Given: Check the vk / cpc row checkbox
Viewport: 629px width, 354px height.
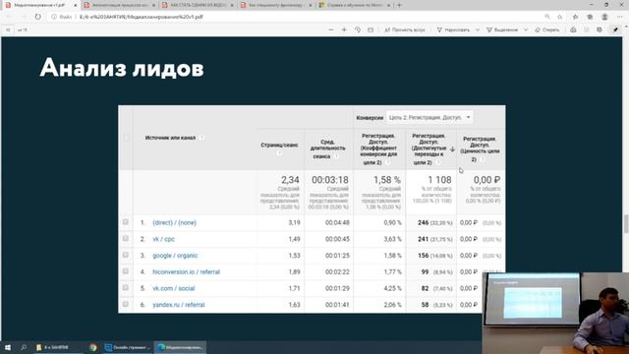Looking at the screenshot, I should tap(126, 238).
